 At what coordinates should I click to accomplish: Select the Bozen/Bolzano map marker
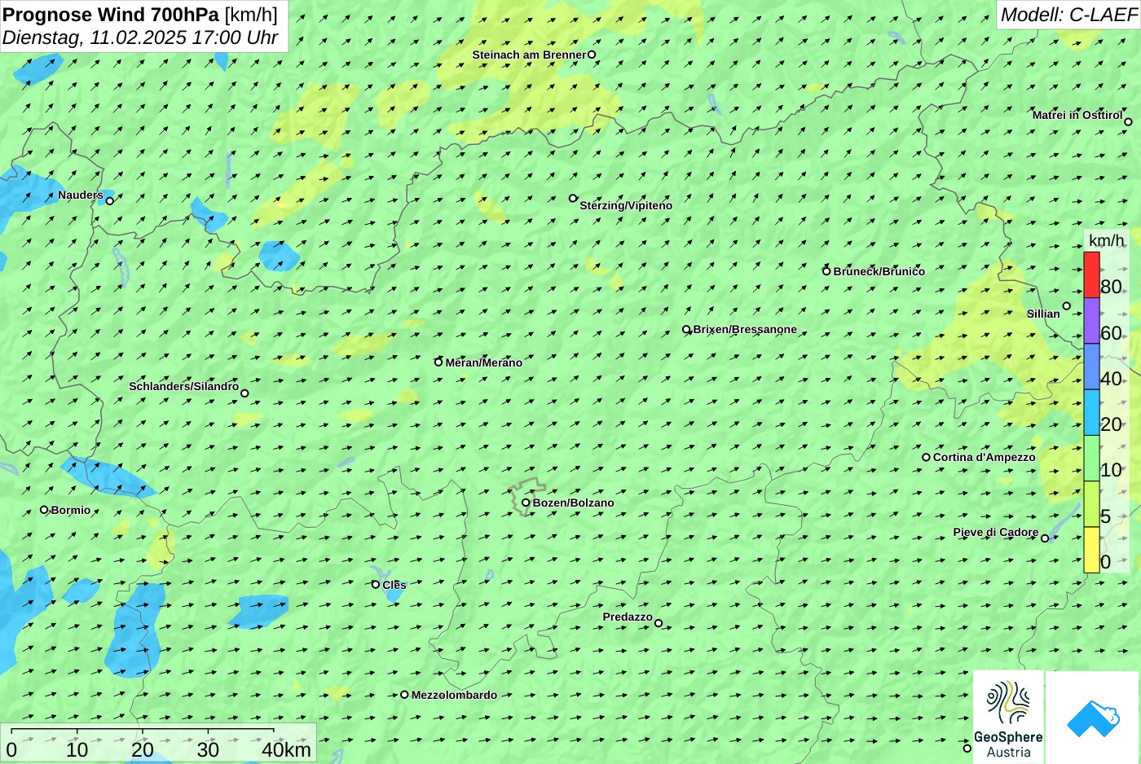point(526,503)
